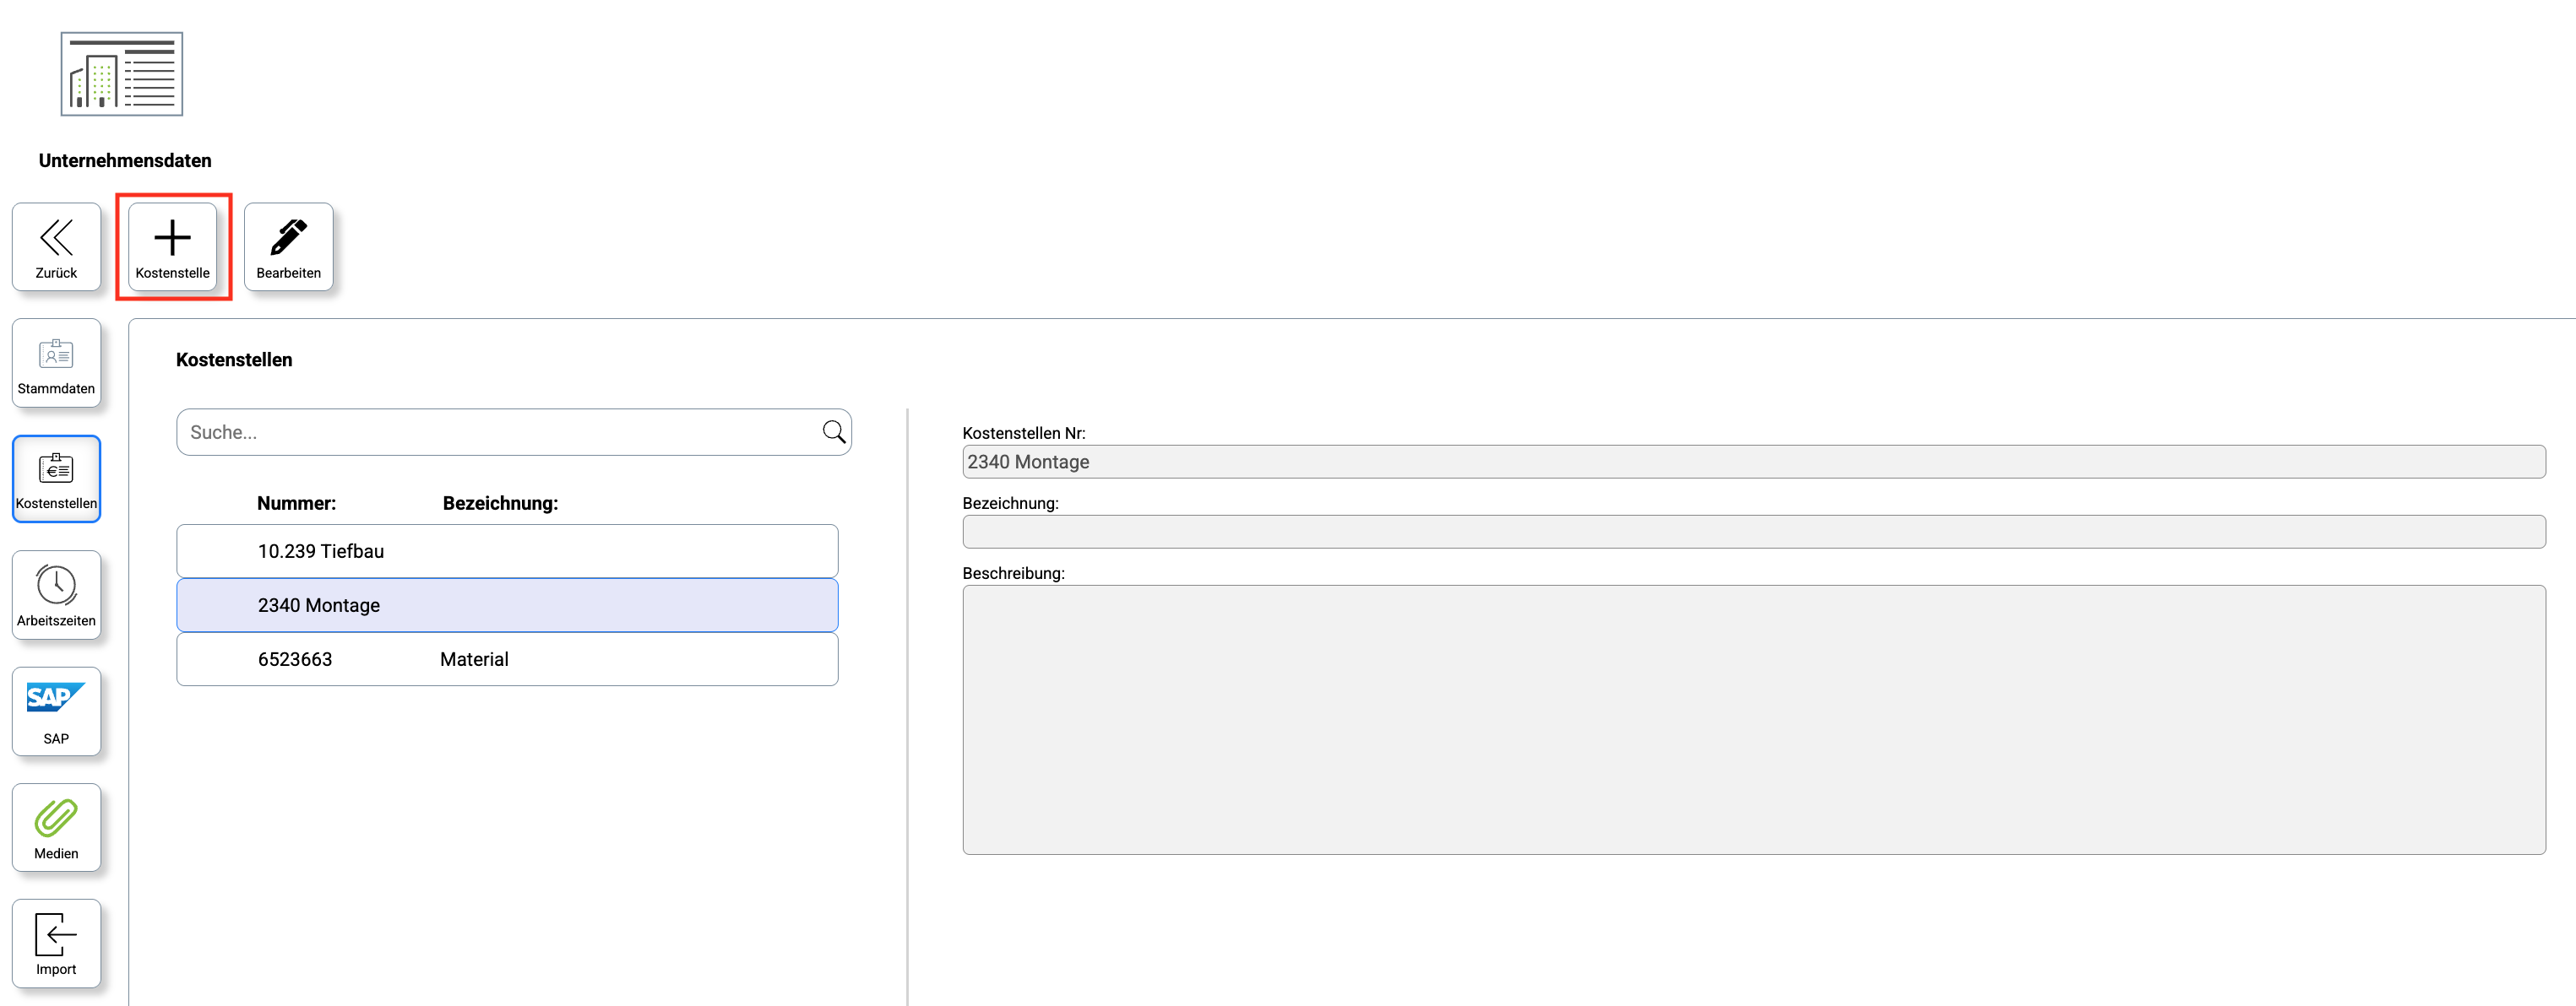Add a new Kostenstelle with plus icon
2576x1006 pixels.
172,246
